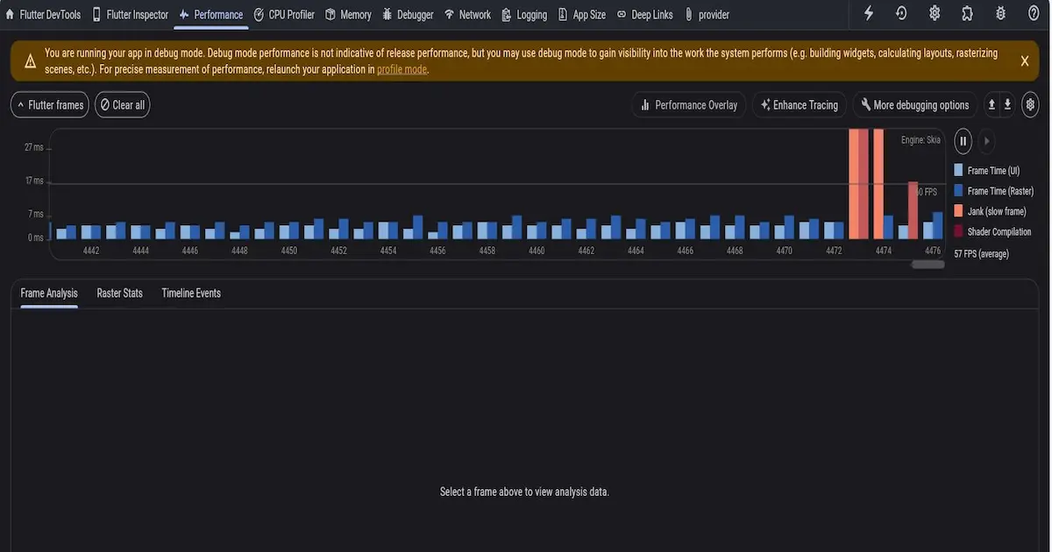Open the Performance Overlay toggle button
This screenshot has width=1052, height=552.
tap(689, 105)
